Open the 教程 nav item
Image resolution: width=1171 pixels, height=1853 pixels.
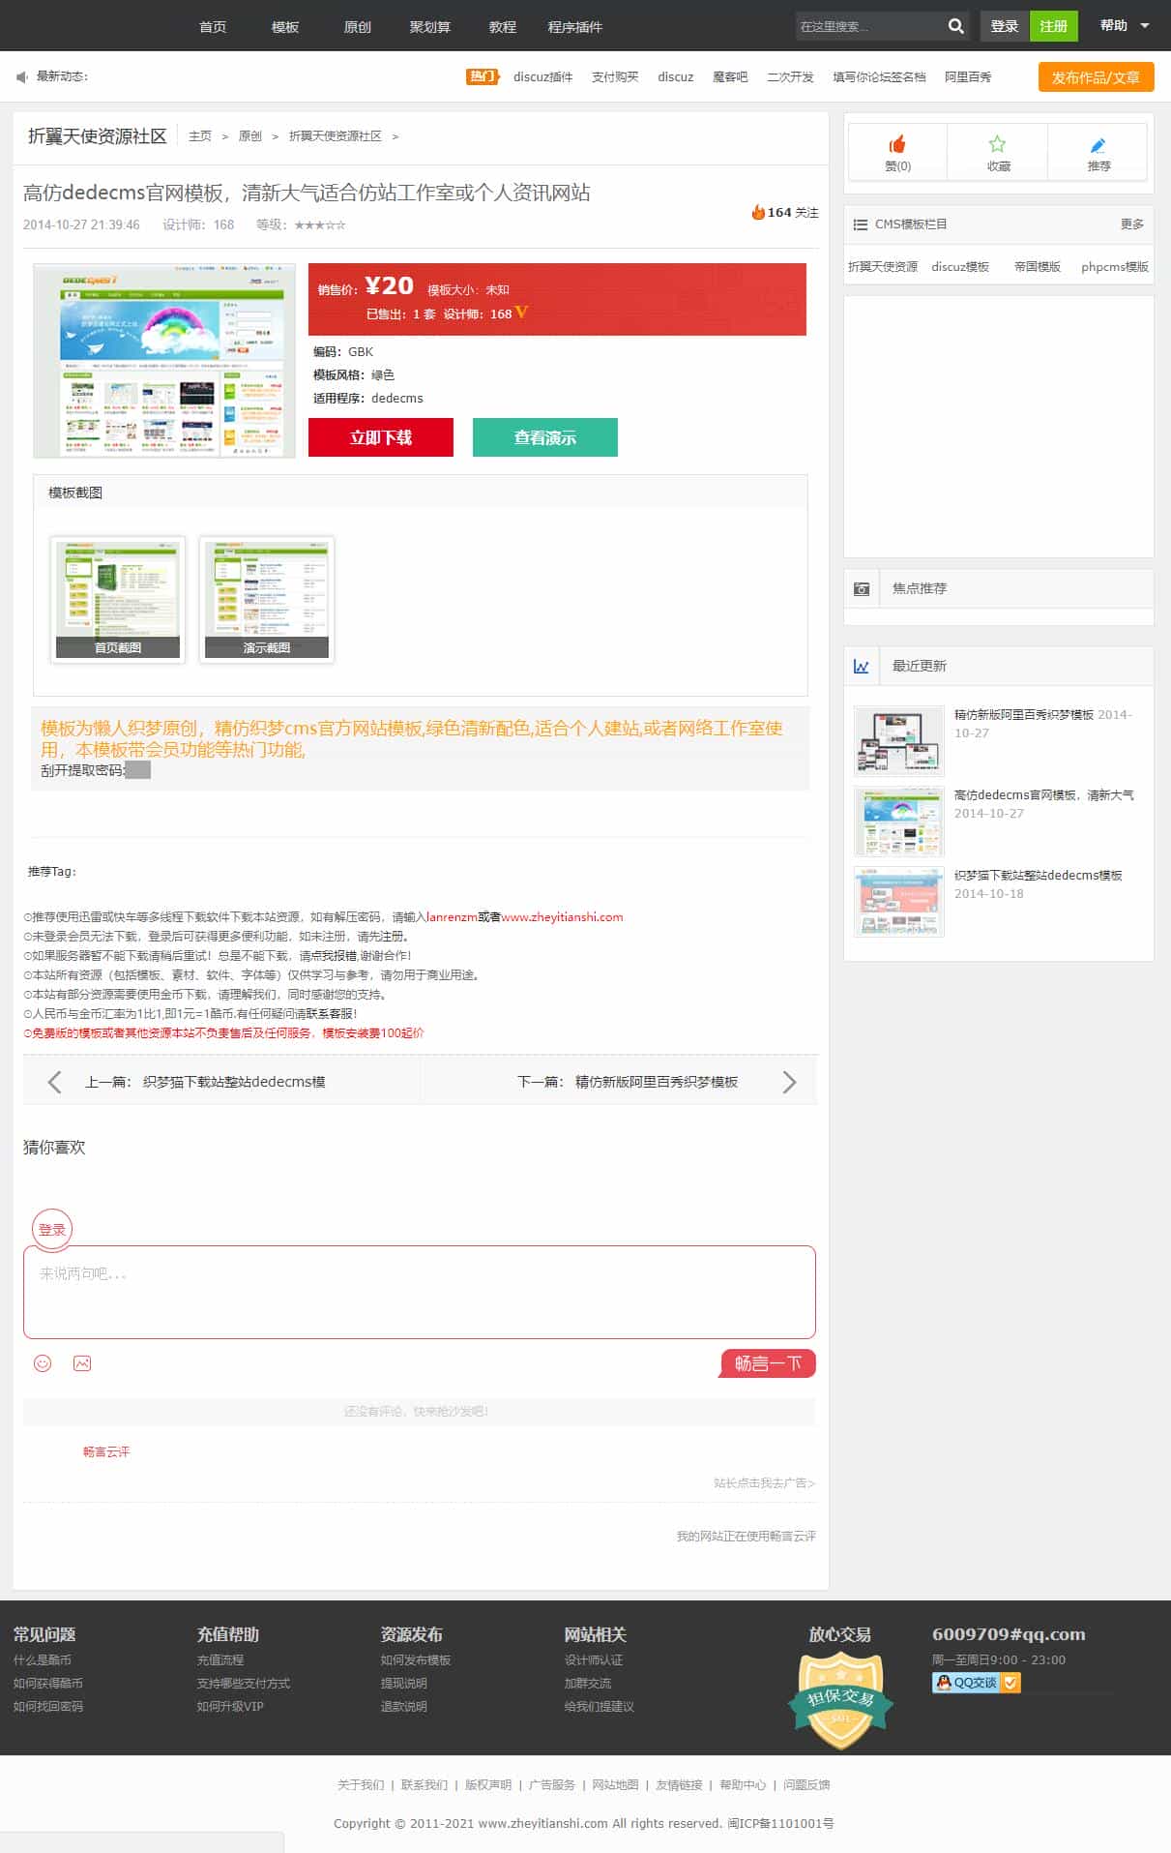[x=503, y=27]
